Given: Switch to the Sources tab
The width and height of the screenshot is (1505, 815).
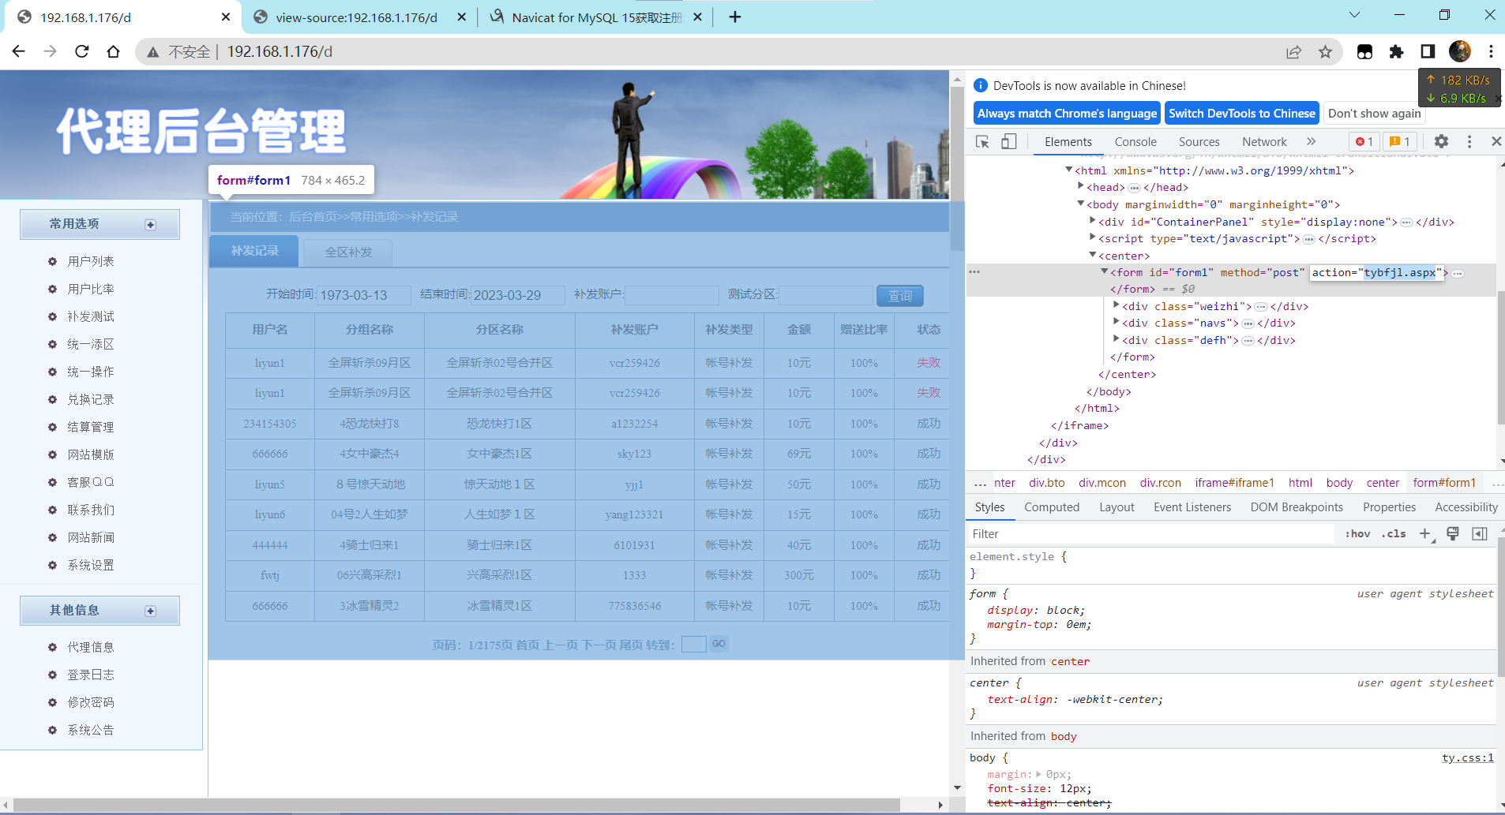Looking at the screenshot, I should 1199,142.
